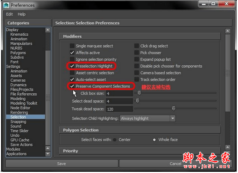This screenshot has width=238, height=173.
Task: Click the Save button
Action: 62,164
